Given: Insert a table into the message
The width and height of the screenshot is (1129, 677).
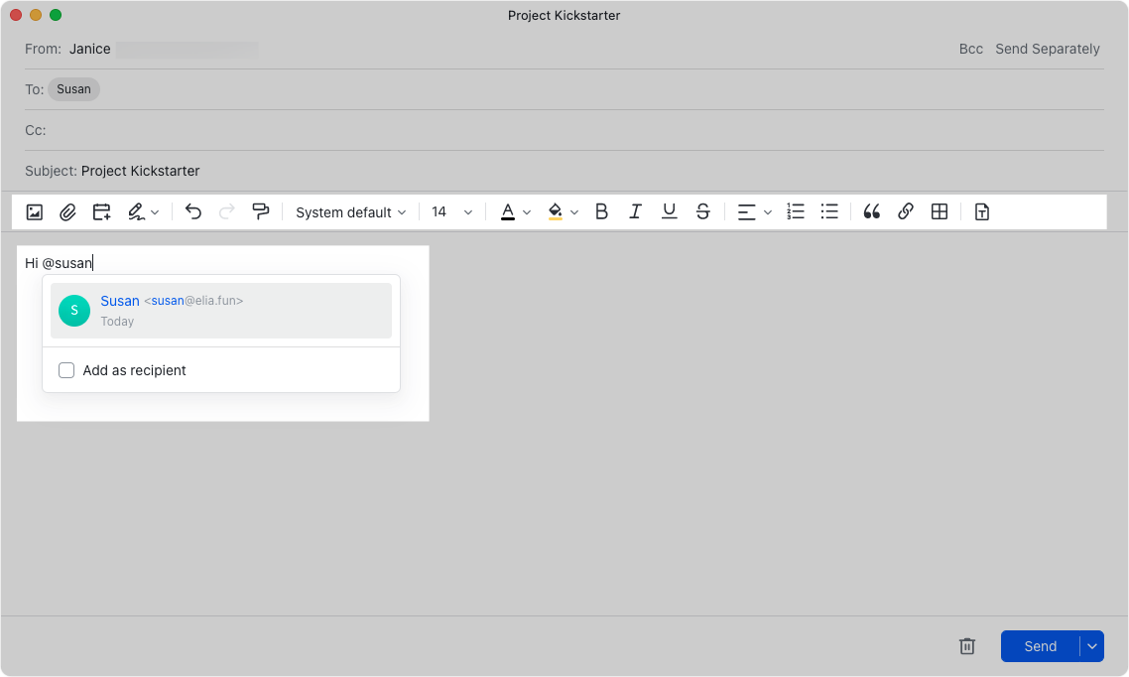Looking at the screenshot, I should (x=940, y=211).
